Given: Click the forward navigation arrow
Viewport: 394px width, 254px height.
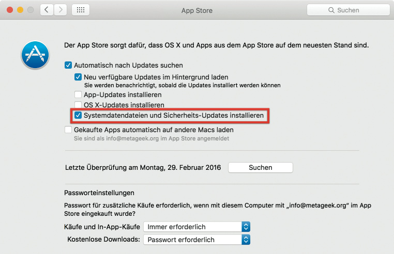Looking at the screenshot, I should tap(60, 10).
